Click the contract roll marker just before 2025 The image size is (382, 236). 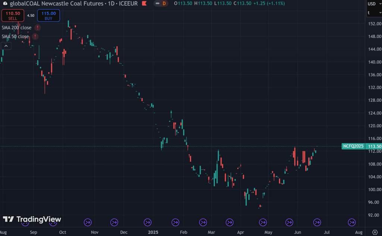click(x=148, y=222)
